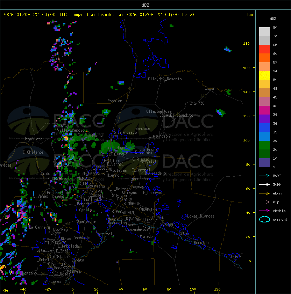Viewport: 291px width, 294px height.
Task: Pick the dark orange swatch below red
Action: pos(264,58)
